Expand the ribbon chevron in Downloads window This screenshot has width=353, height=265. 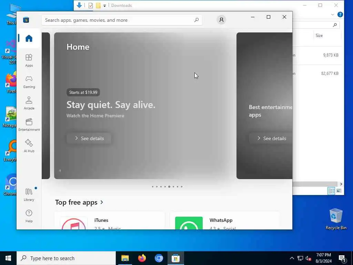(333, 14)
